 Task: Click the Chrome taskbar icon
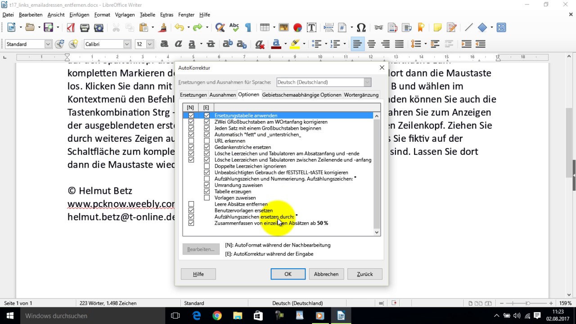tap(217, 316)
